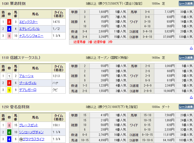Click the 11,810円 trio payout in 12R
The image size is (194, 143).
169,134
